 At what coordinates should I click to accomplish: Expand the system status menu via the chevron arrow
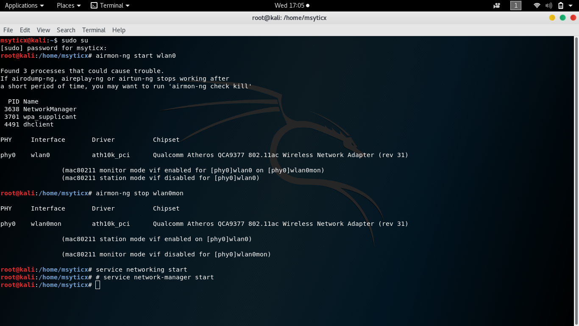[570, 6]
